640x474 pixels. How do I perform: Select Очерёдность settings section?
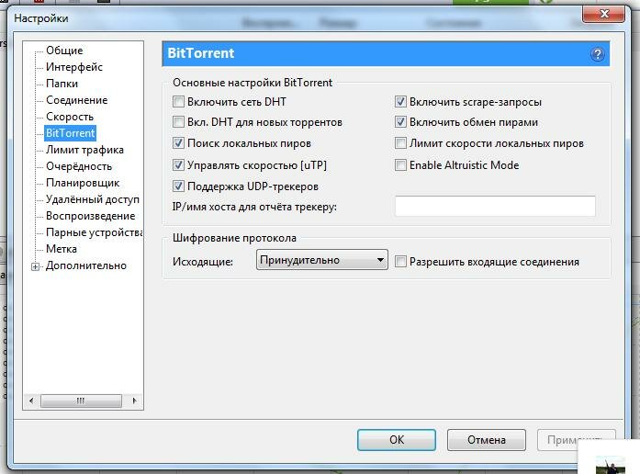[79, 166]
